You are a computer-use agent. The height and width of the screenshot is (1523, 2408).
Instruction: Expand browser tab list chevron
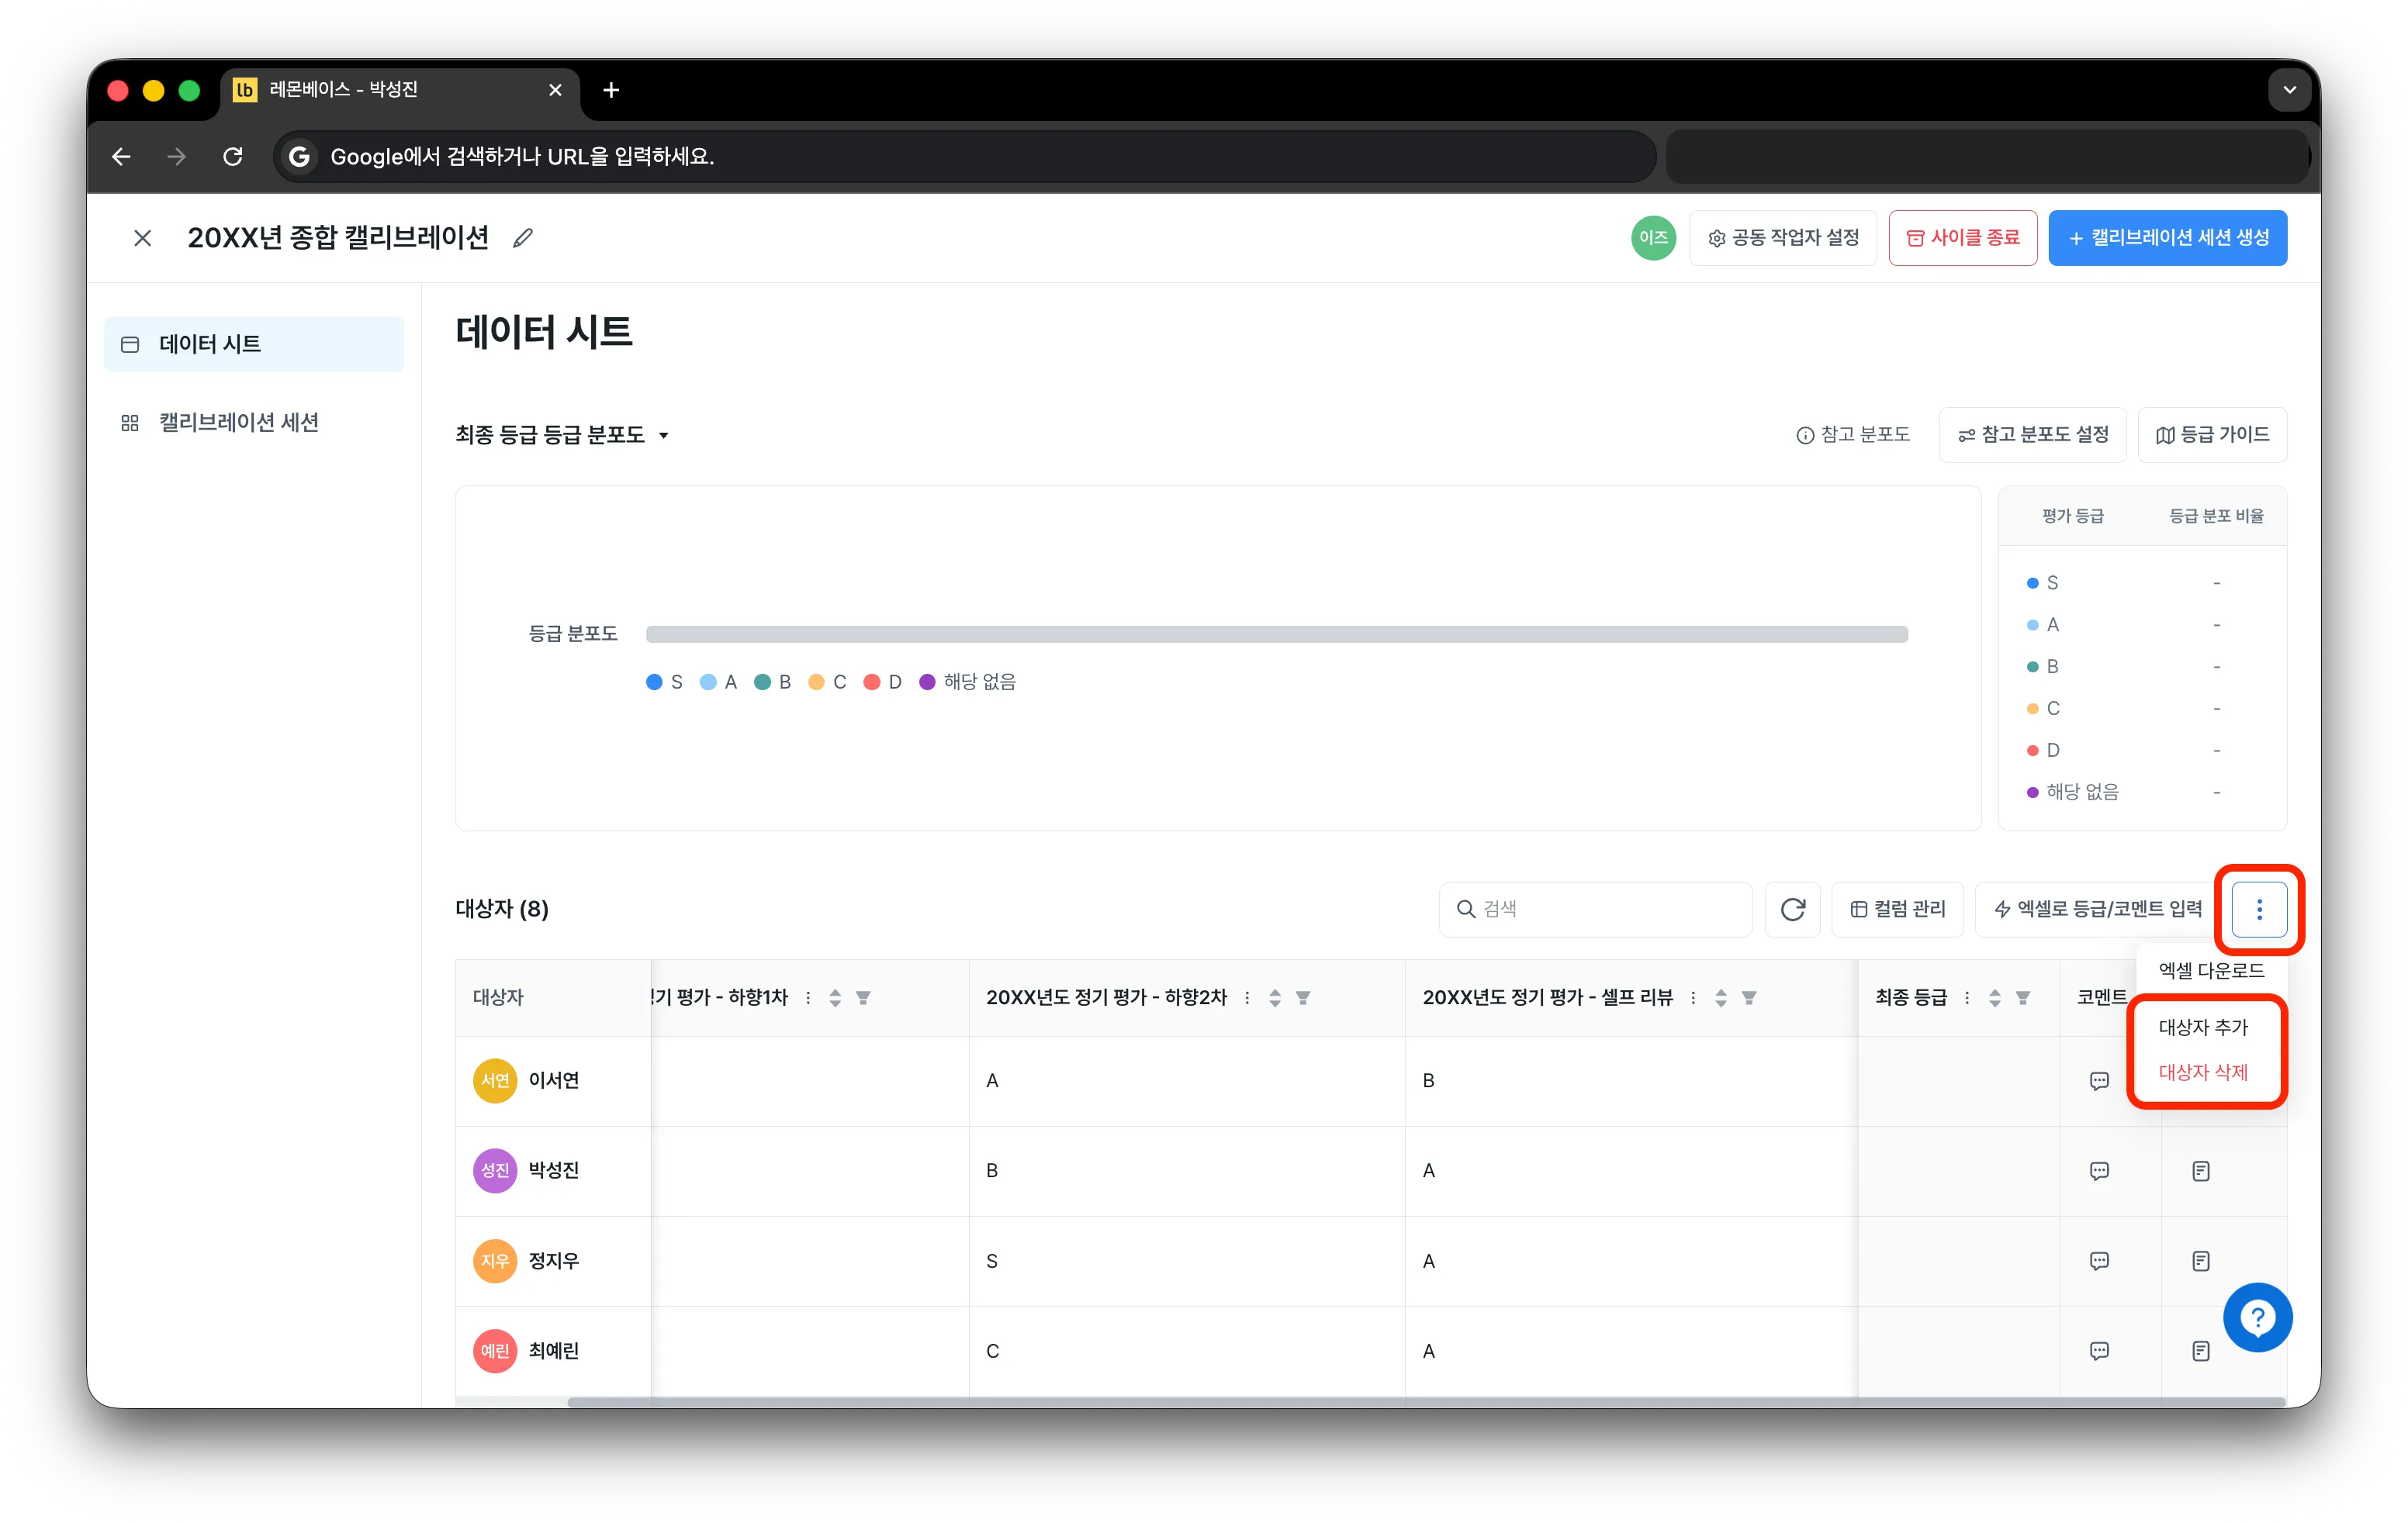2289,90
